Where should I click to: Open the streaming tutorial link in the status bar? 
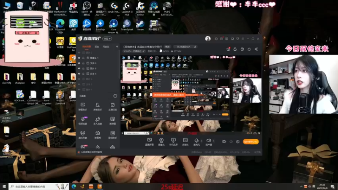point(91,152)
